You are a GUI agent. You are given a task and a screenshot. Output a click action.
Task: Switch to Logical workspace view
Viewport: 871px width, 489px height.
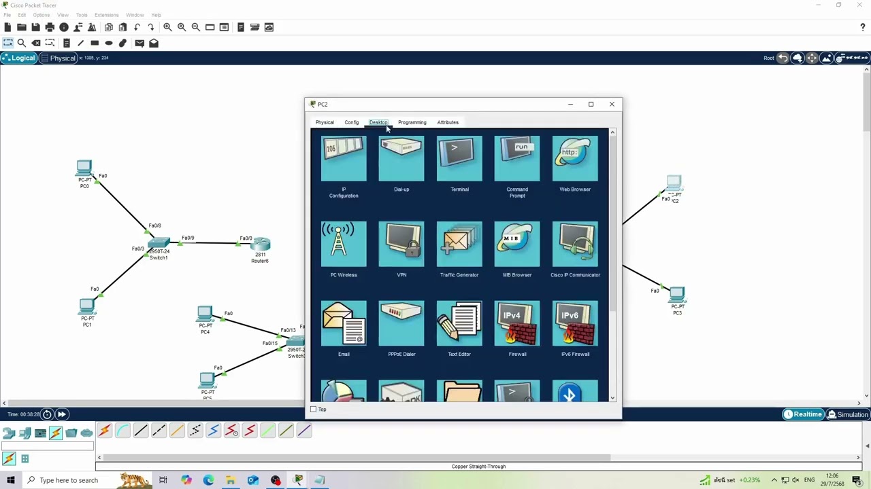pyautogui.click(x=18, y=58)
